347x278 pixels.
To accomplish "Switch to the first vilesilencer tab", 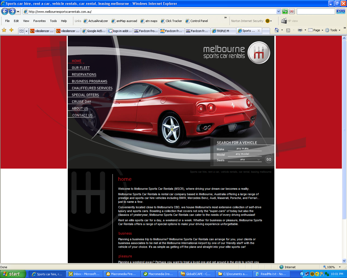I will 42,31.
